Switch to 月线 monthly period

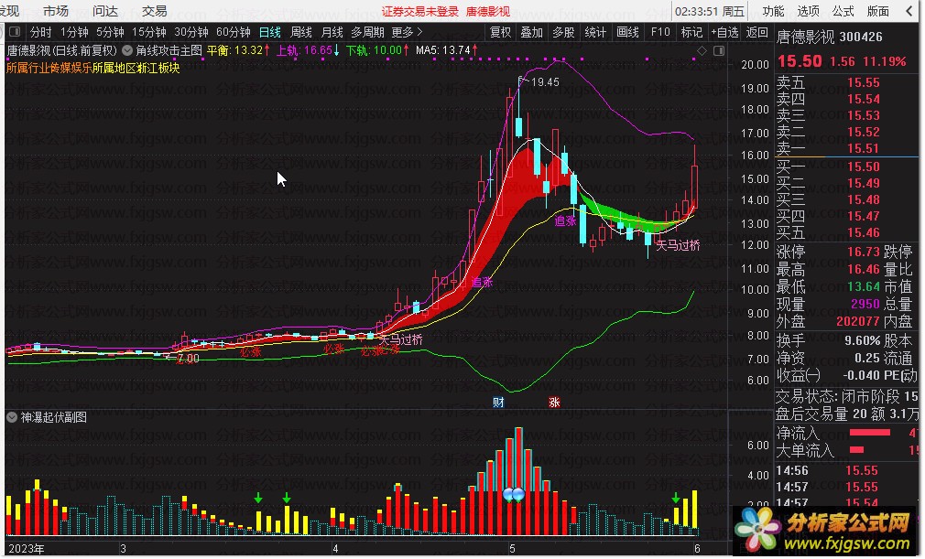click(332, 32)
